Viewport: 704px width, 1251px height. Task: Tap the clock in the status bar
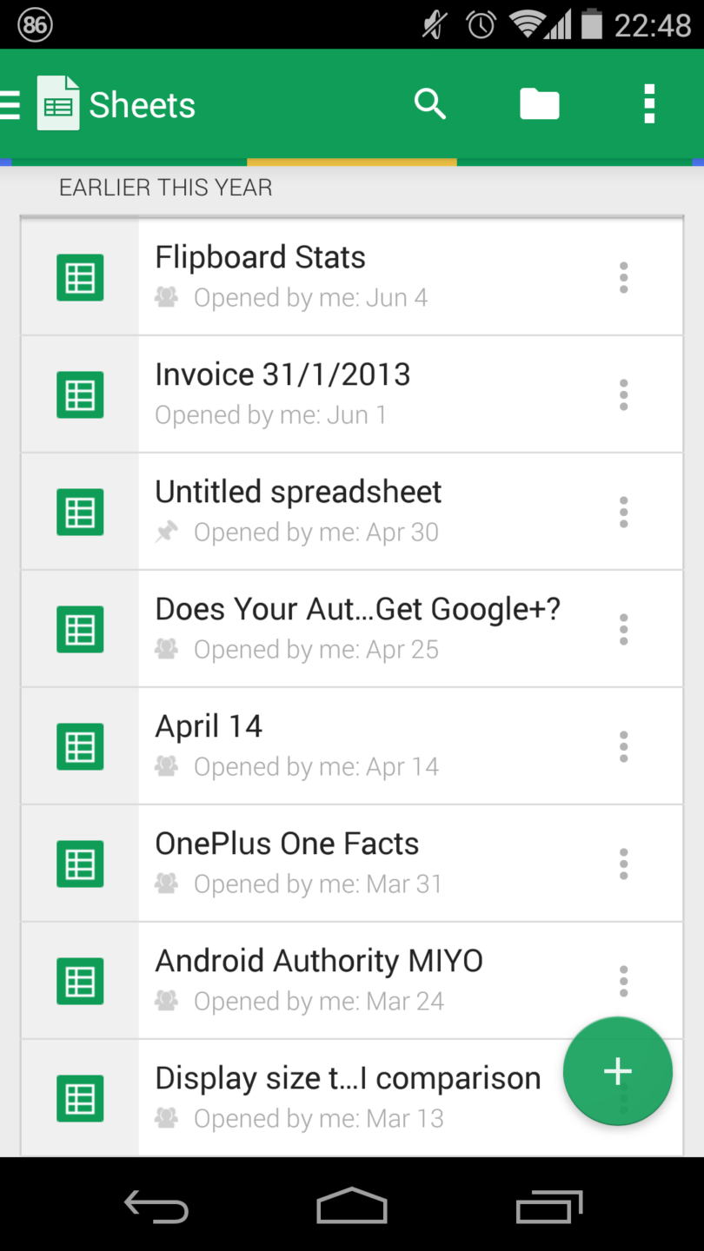(x=481, y=23)
